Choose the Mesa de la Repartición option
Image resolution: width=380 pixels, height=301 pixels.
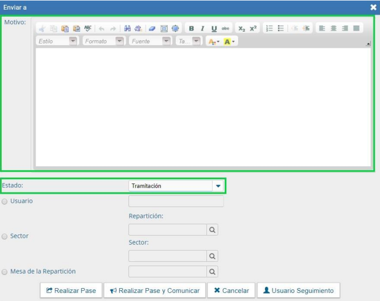tap(5, 271)
